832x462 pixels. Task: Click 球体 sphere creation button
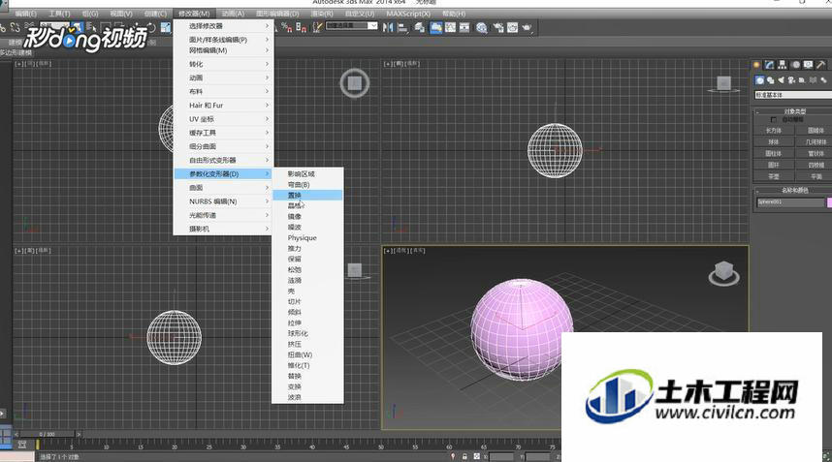774,142
